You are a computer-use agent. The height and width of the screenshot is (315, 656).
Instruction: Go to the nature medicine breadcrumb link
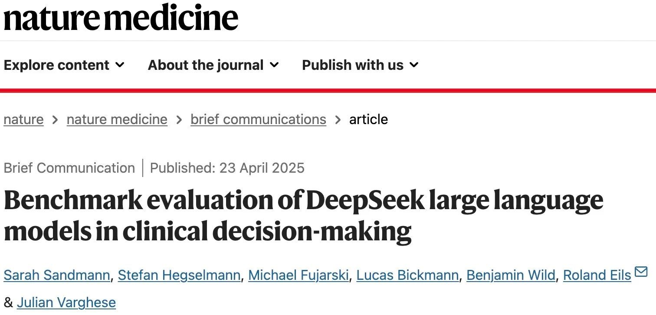117,119
